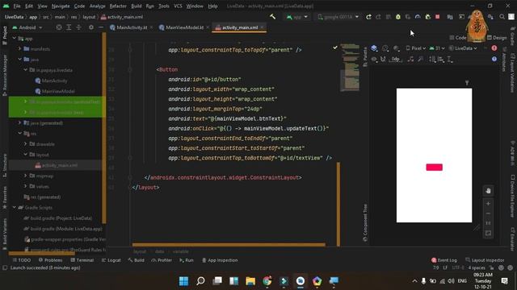Viewport: 517px width, 290px height.
Task: Toggle autoconnect magnet icon
Action: [383, 59]
